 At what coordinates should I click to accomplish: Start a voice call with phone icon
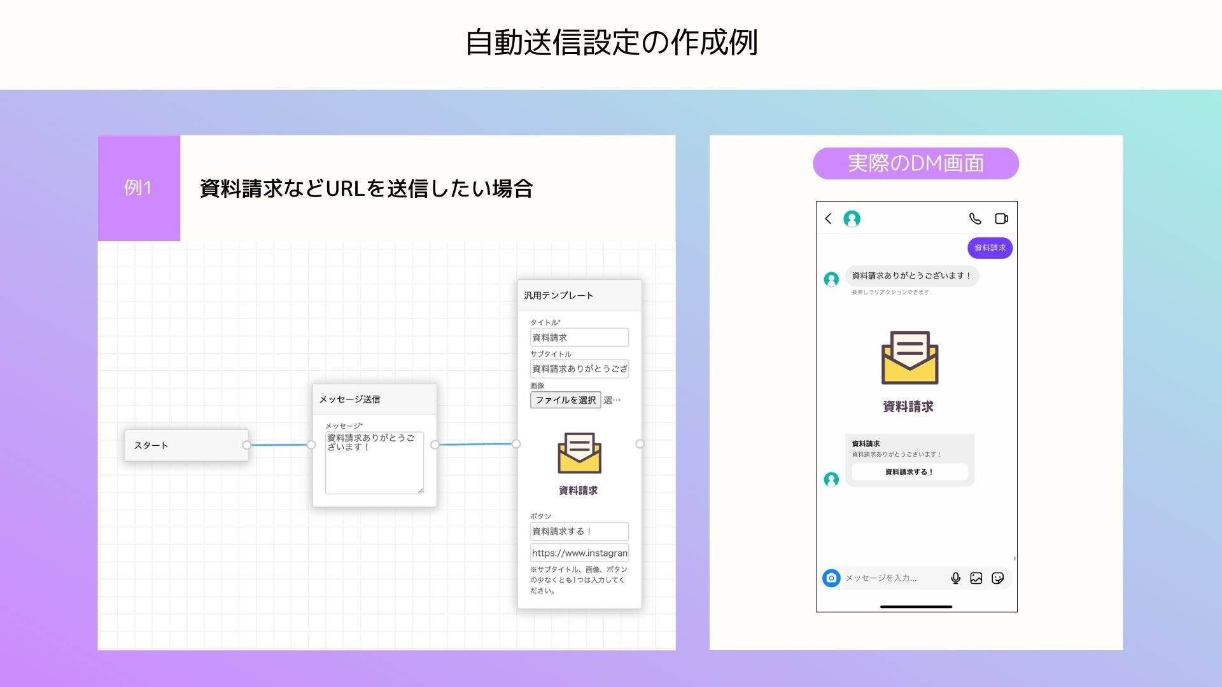[975, 219]
